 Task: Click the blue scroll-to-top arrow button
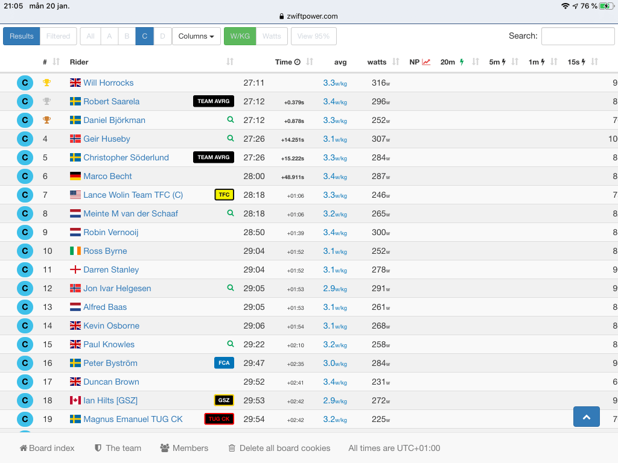[x=586, y=417]
